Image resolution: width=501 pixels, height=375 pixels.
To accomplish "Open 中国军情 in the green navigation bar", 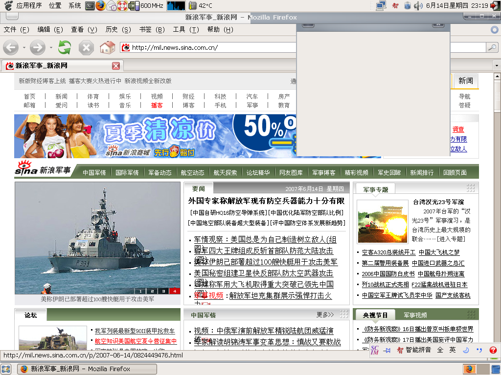I will pos(94,172).
